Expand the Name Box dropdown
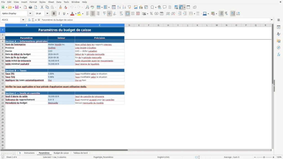Image resolution: width=283 pixels, height=159 pixels. (23, 20)
